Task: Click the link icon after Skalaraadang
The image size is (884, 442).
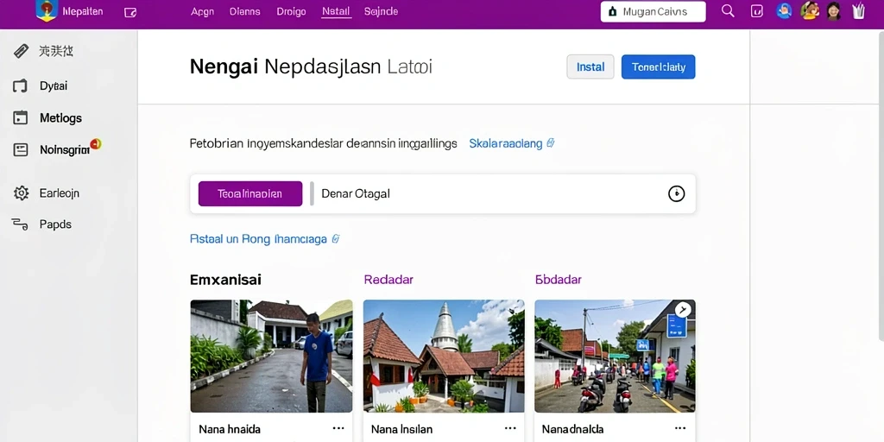Action: click(551, 143)
